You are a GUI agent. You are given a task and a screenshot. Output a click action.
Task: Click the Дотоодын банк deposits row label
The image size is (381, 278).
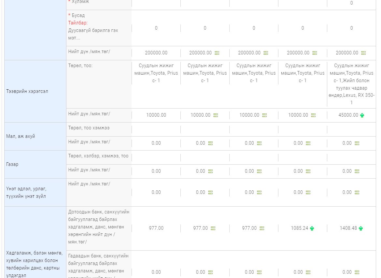click(x=99, y=227)
